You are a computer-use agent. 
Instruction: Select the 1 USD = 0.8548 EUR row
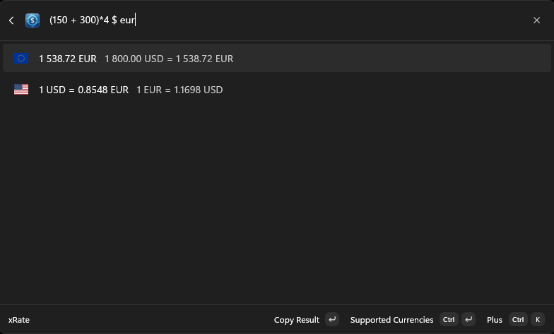point(277,89)
